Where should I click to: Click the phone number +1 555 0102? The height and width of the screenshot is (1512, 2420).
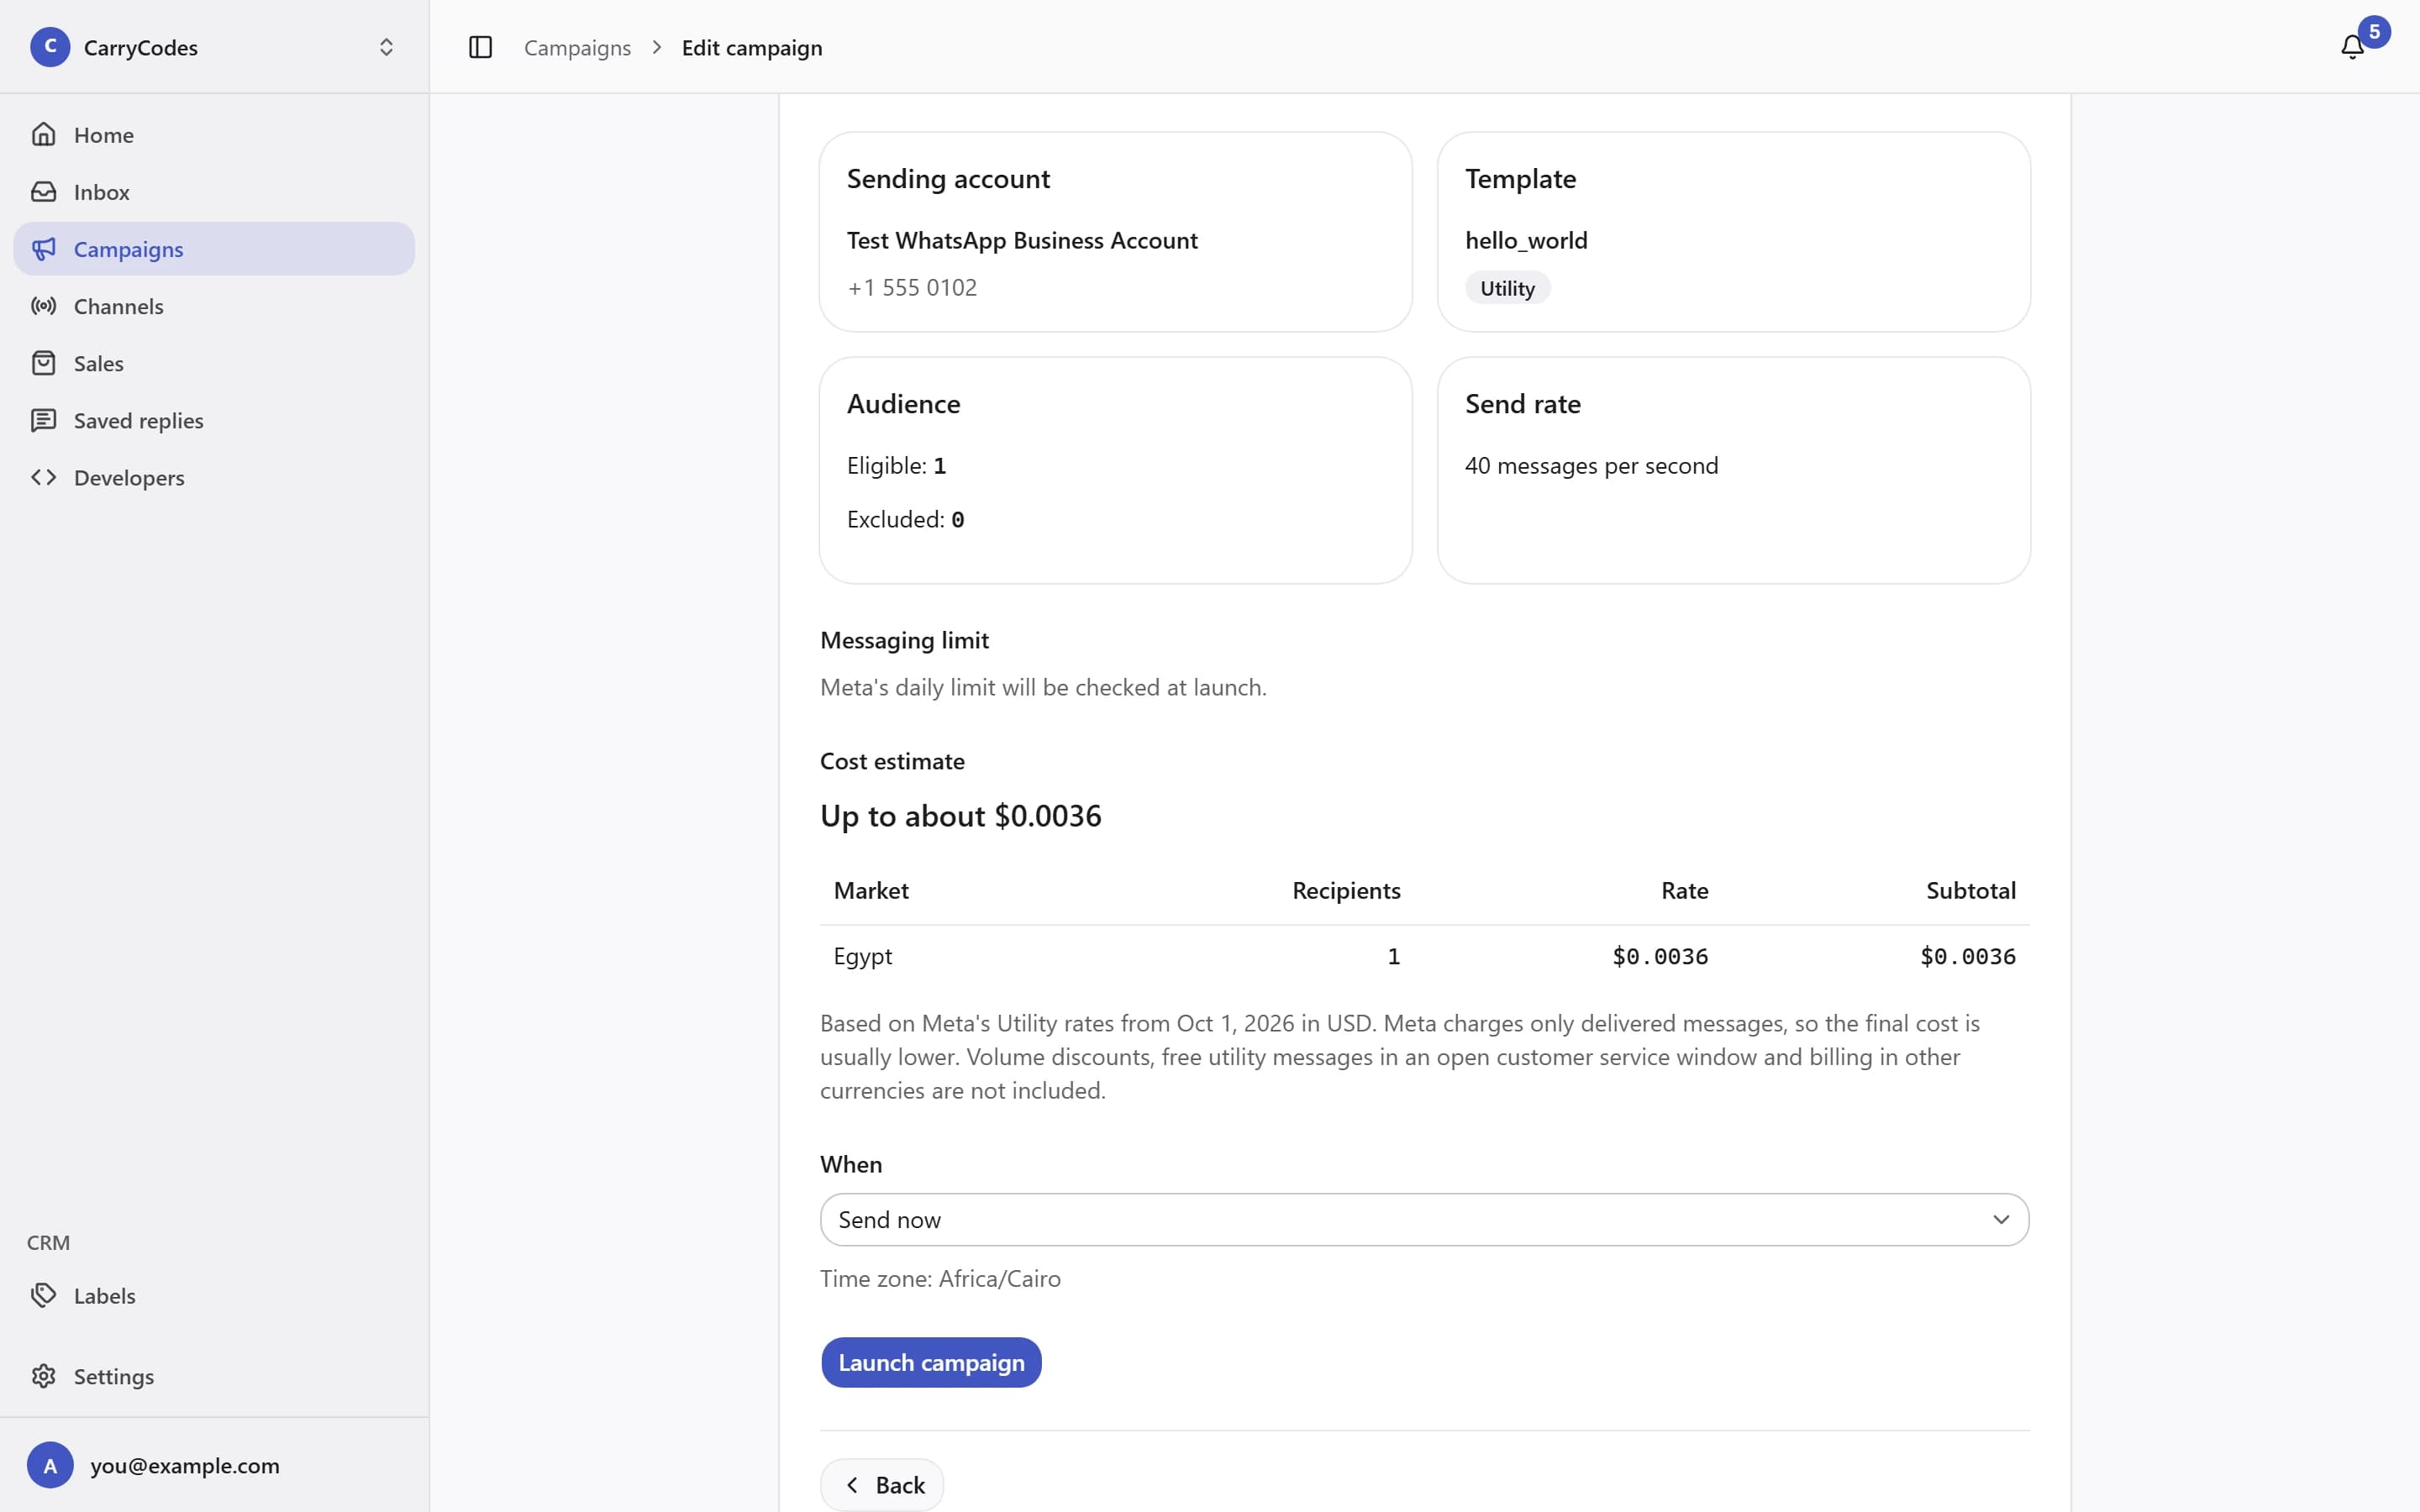tap(912, 287)
